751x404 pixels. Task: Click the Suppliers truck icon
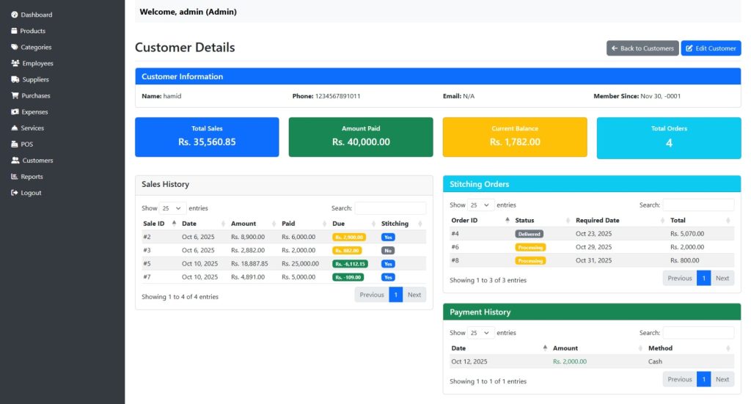point(15,79)
